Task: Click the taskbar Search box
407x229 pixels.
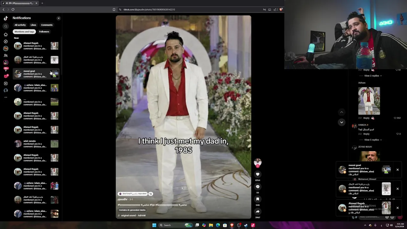Action: click(176, 225)
